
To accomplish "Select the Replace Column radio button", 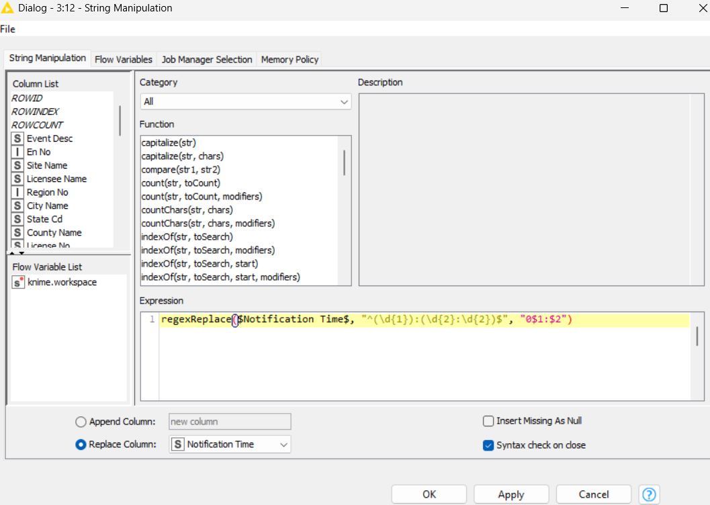I will click(x=81, y=445).
